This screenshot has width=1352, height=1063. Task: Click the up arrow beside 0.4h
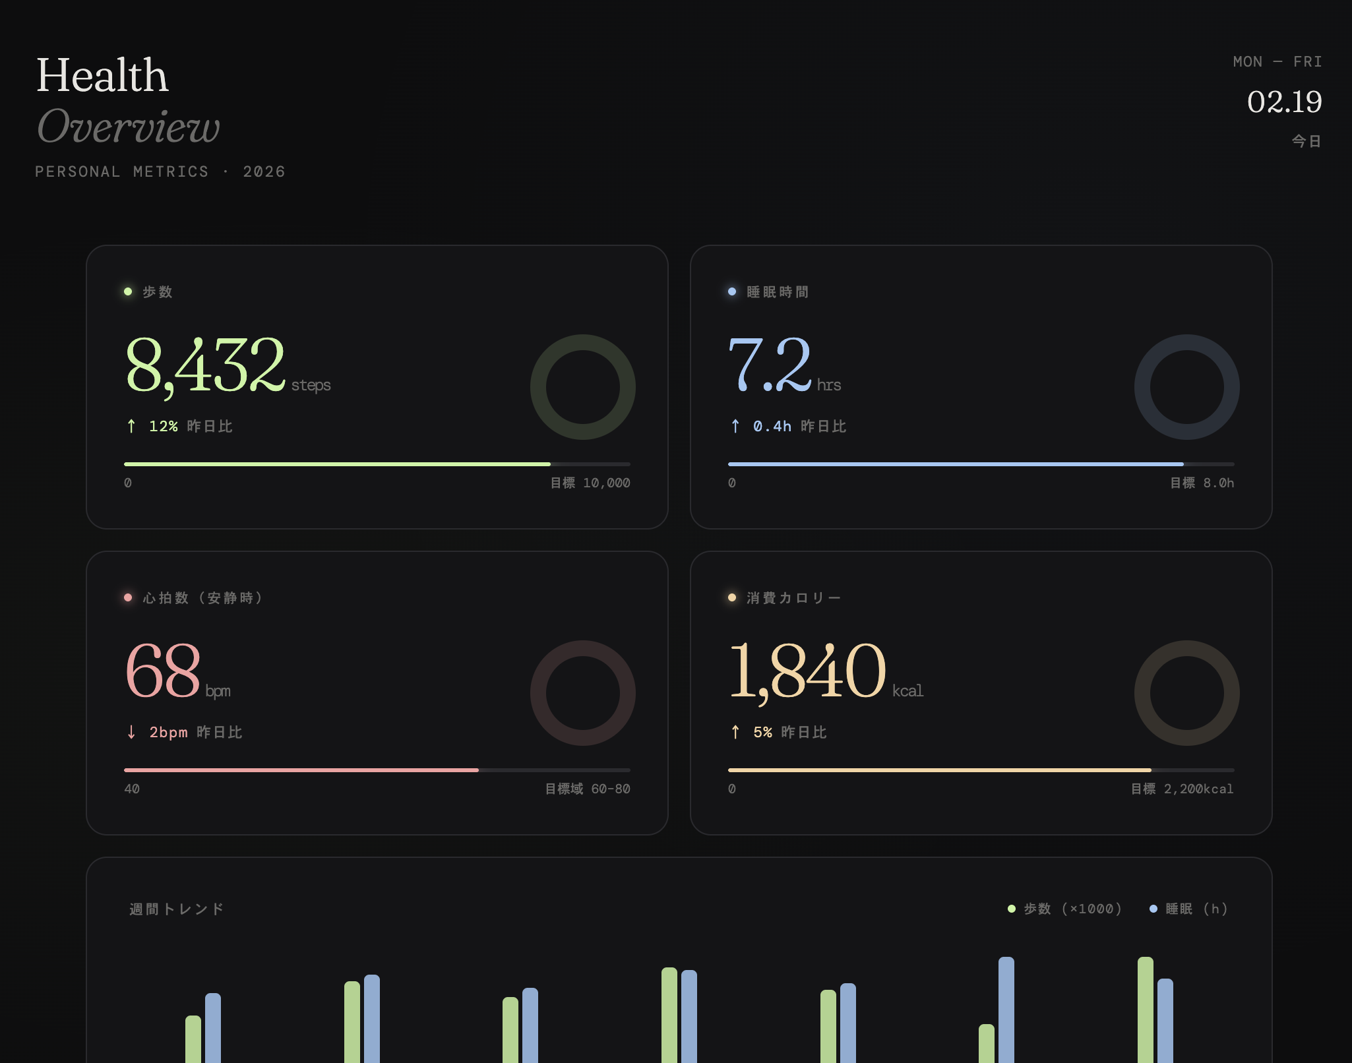[735, 426]
